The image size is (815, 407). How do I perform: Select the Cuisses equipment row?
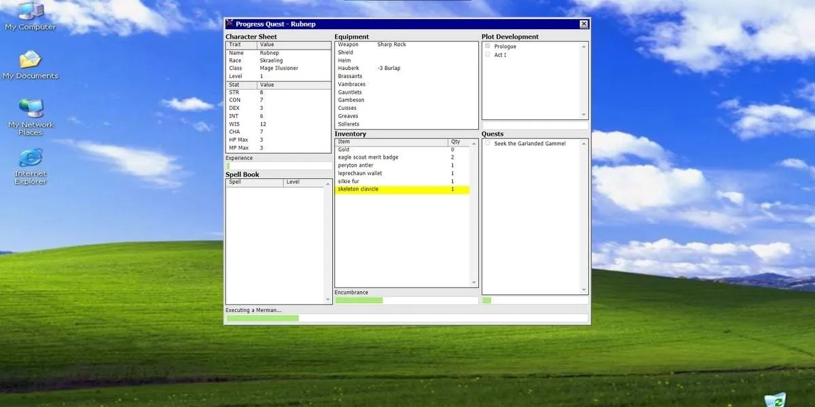406,108
